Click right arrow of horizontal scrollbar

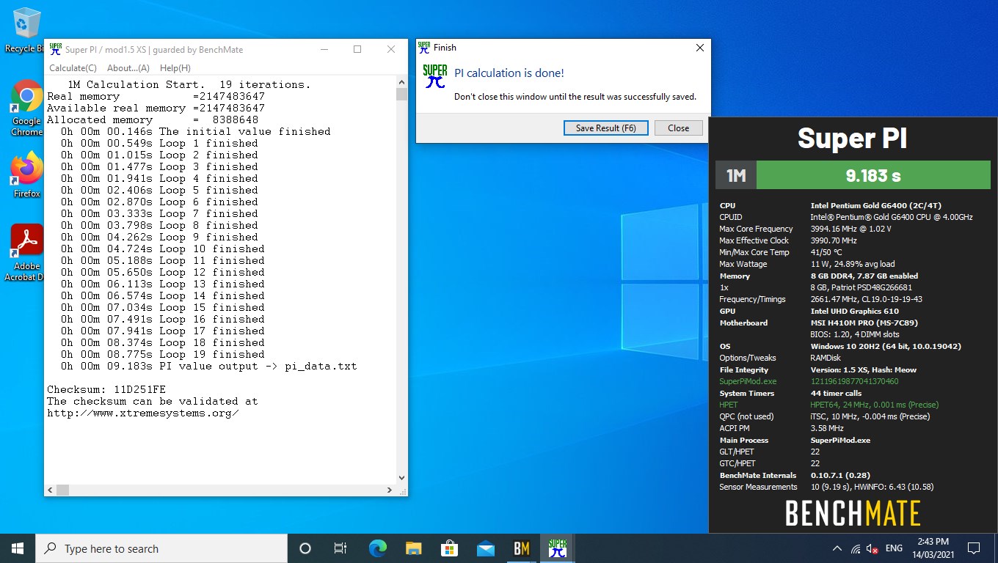pyautogui.click(x=390, y=490)
